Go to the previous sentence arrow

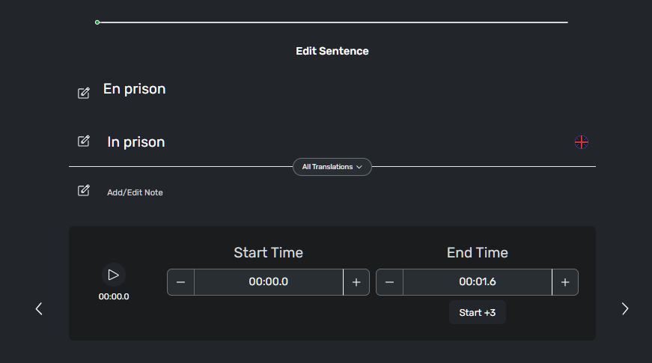[39, 308]
